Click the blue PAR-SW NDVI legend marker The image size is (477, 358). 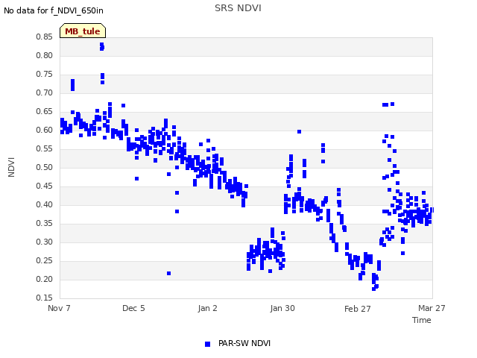pos(207,344)
